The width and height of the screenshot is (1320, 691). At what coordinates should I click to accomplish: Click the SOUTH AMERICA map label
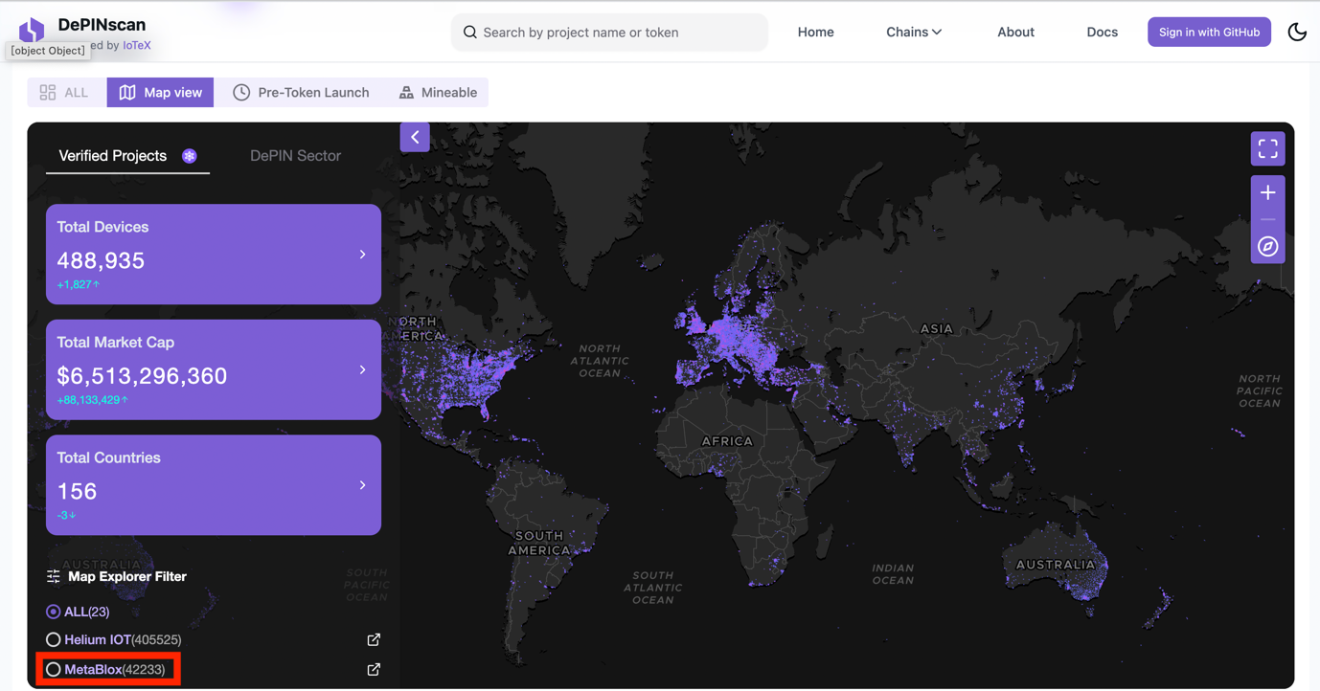click(539, 543)
